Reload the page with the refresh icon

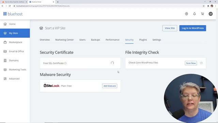[x=10, y=6]
